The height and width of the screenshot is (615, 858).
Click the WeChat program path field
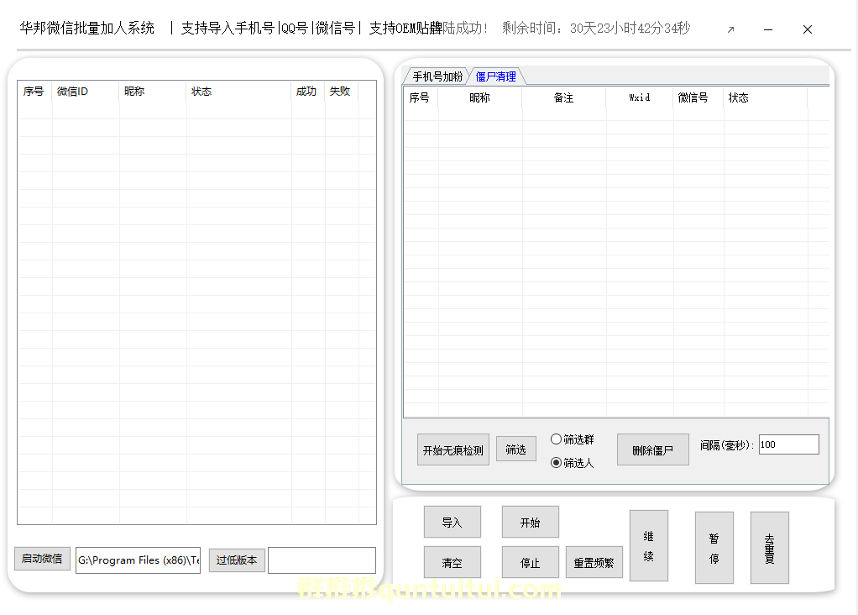click(x=138, y=560)
